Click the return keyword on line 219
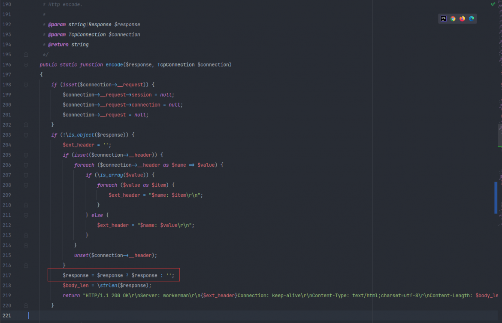The width and height of the screenshot is (502, 323). (71, 296)
